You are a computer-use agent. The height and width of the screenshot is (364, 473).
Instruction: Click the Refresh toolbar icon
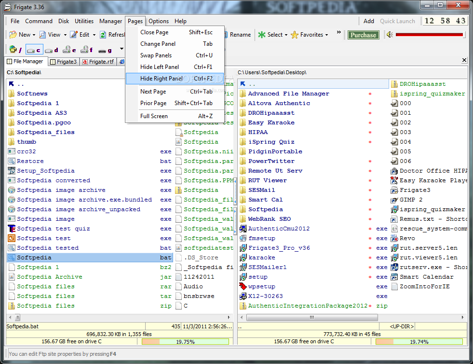tap(103, 35)
